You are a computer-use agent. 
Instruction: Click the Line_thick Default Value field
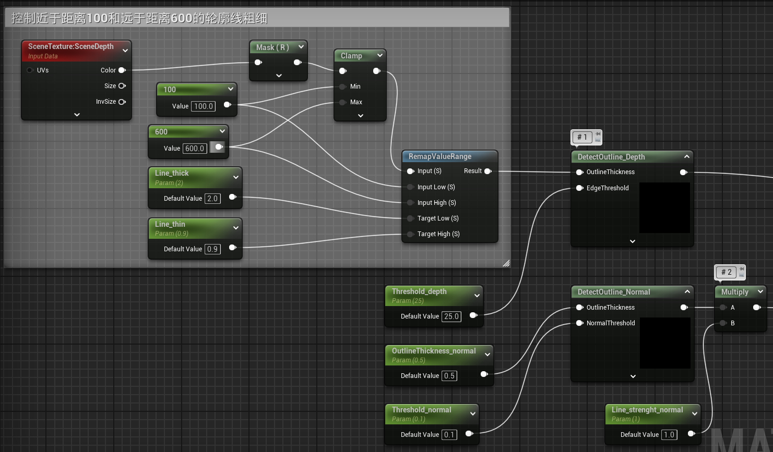(212, 199)
